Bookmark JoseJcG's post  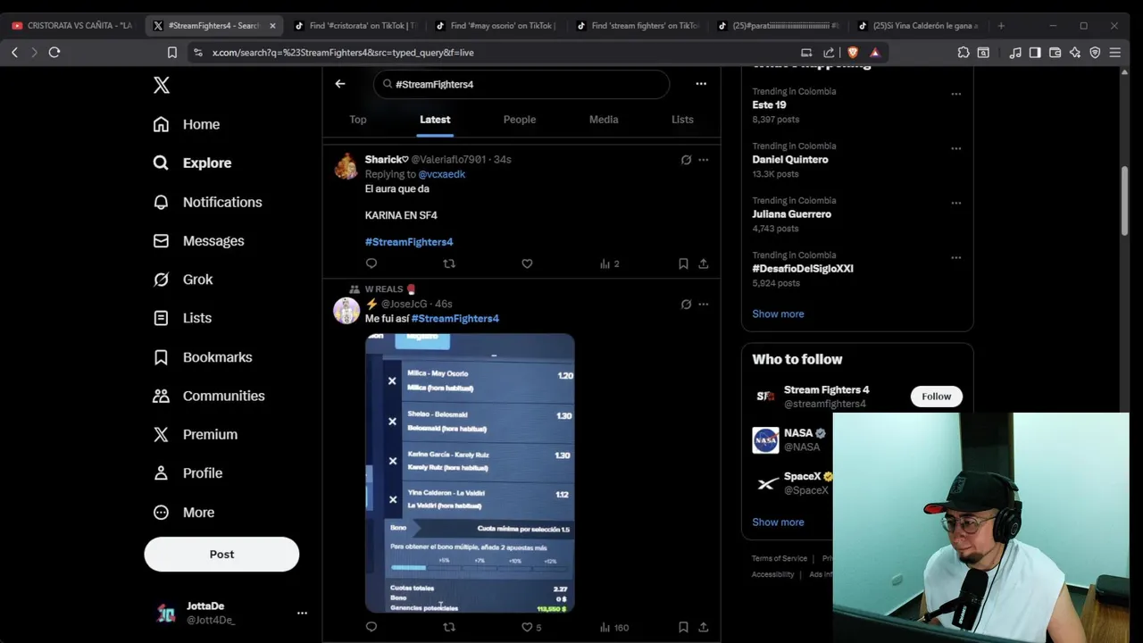pyautogui.click(x=683, y=627)
